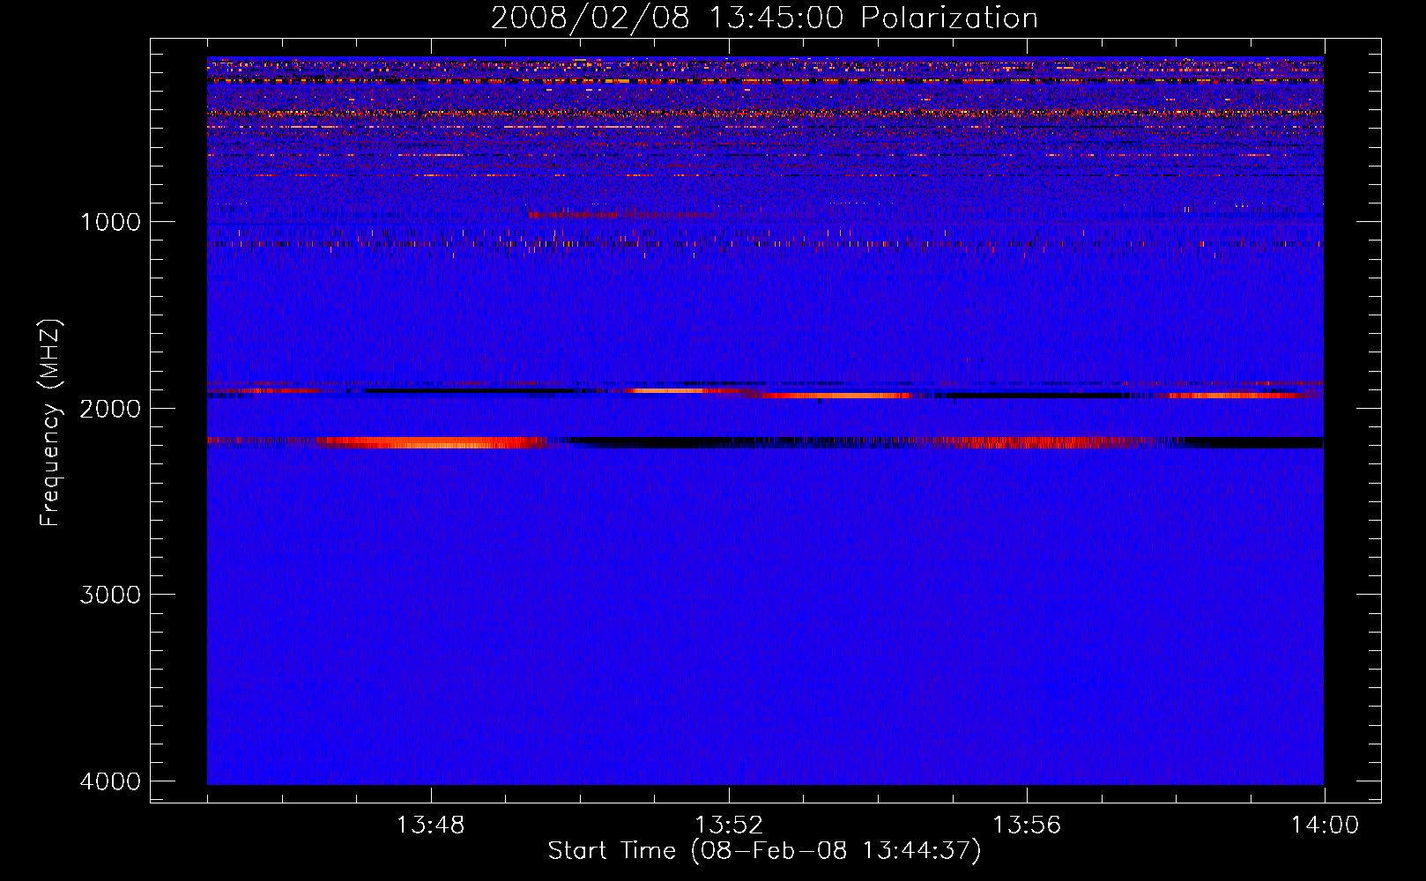1426x881 pixels.
Task: Click the '13:56' time tick label
Action: (1026, 825)
